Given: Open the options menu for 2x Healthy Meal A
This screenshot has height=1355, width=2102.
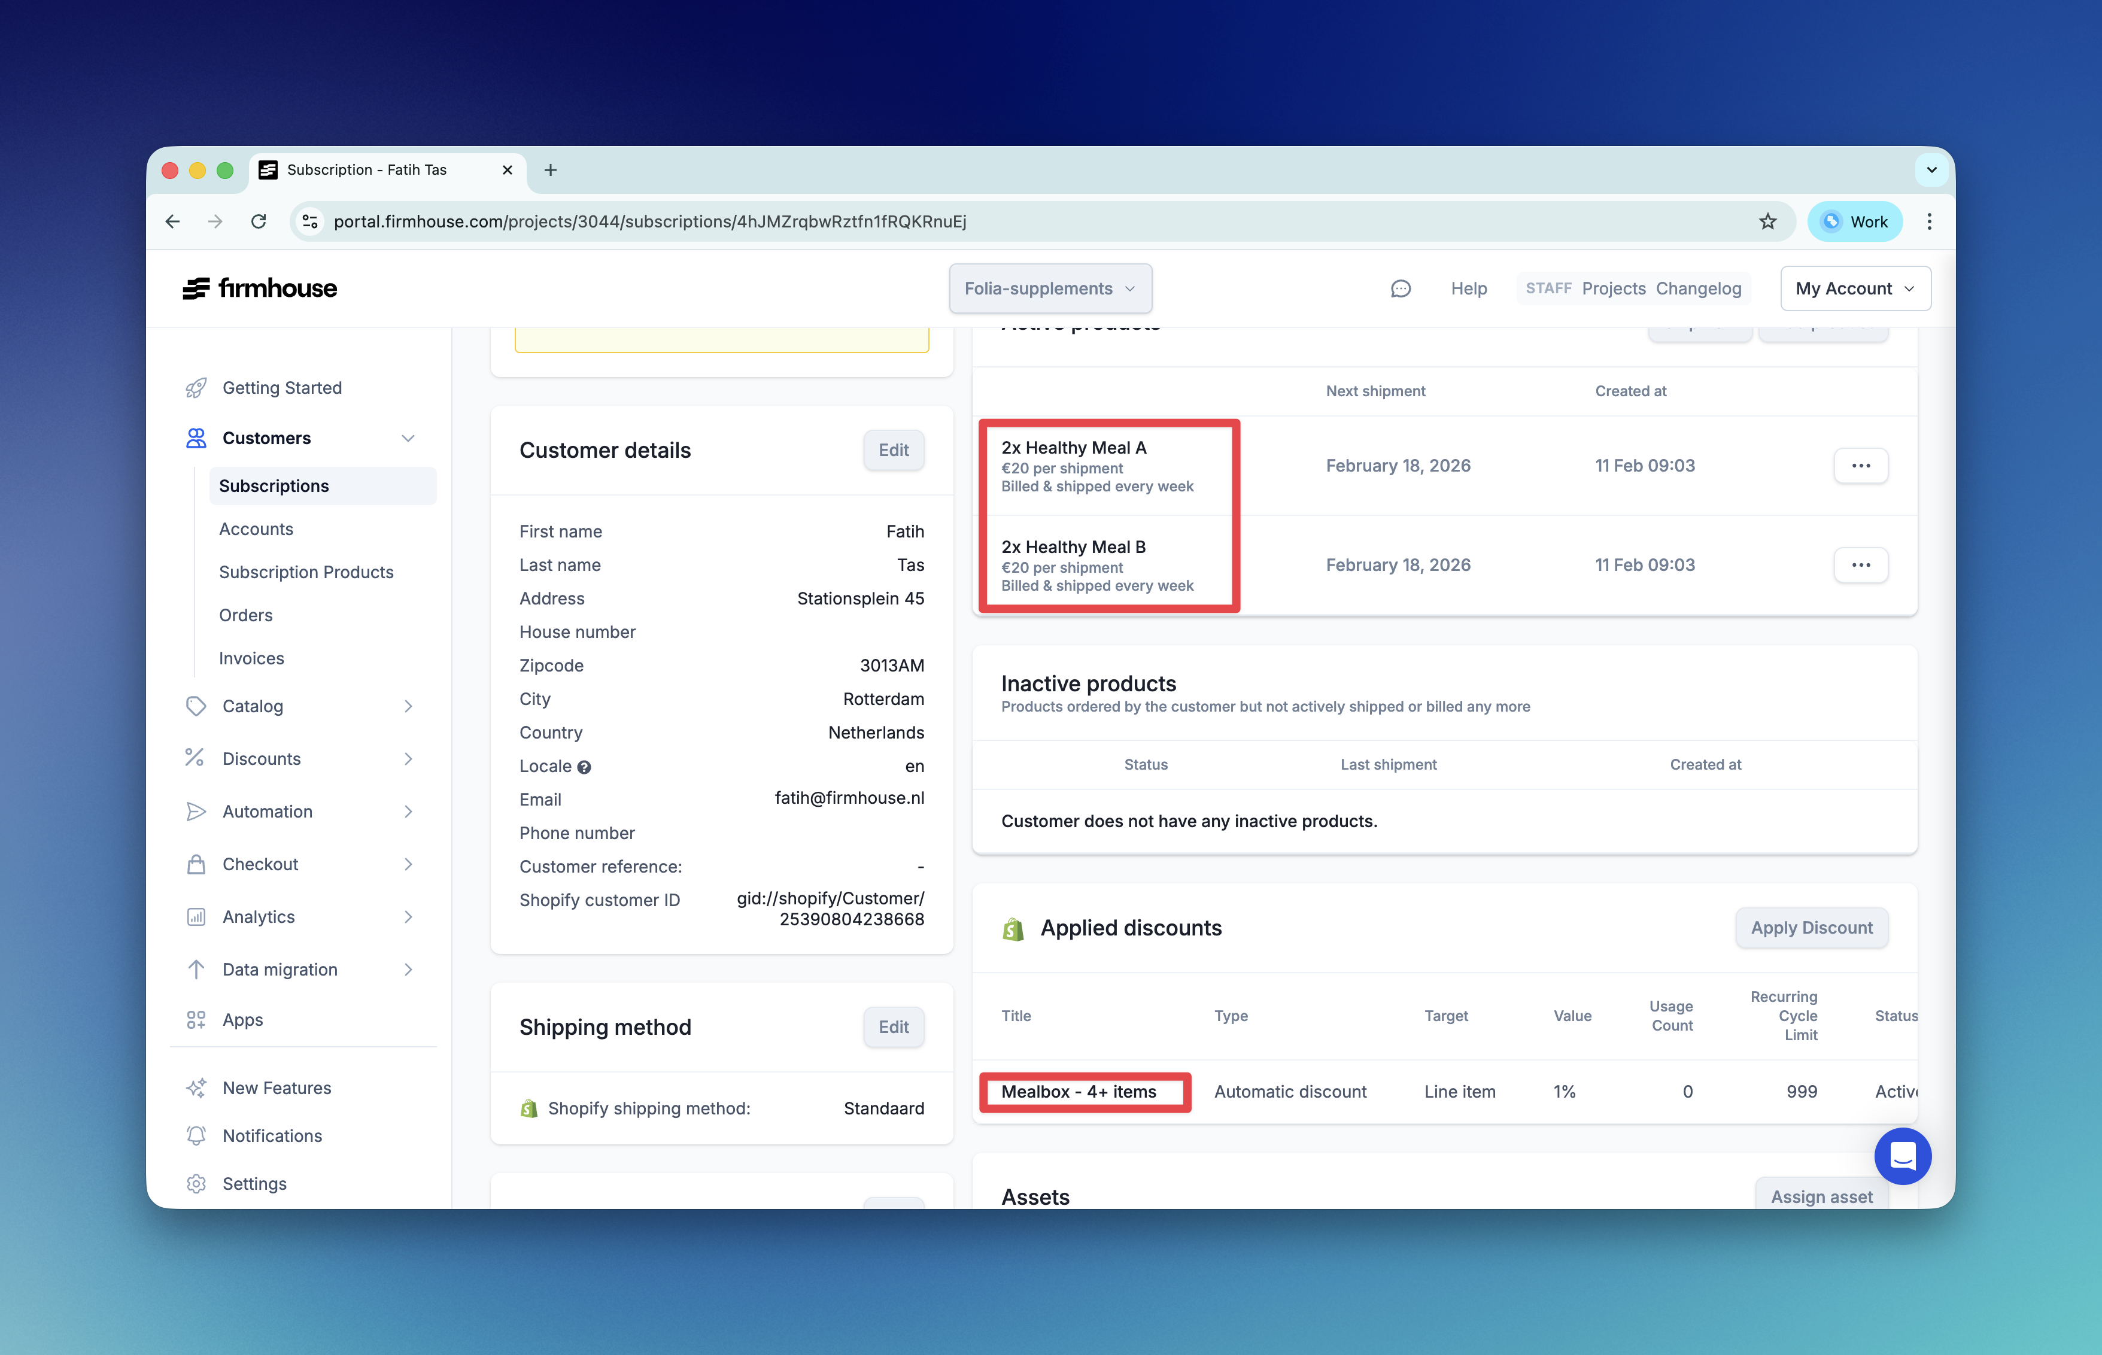Looking at the screenshot, I should coord(1861,466).
